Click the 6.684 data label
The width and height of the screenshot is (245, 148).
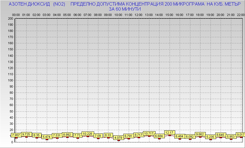pos(159,136)
